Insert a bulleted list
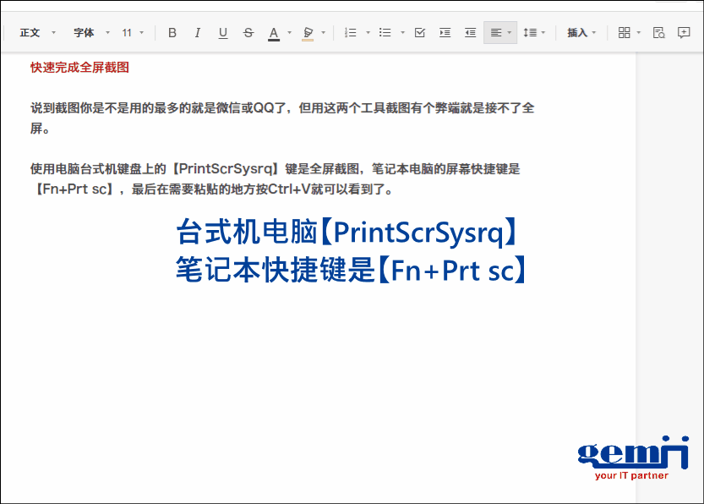Screen dimensions: 704x504 385,33
